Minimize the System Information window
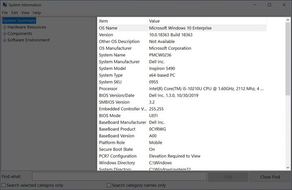 coord(255,5)
